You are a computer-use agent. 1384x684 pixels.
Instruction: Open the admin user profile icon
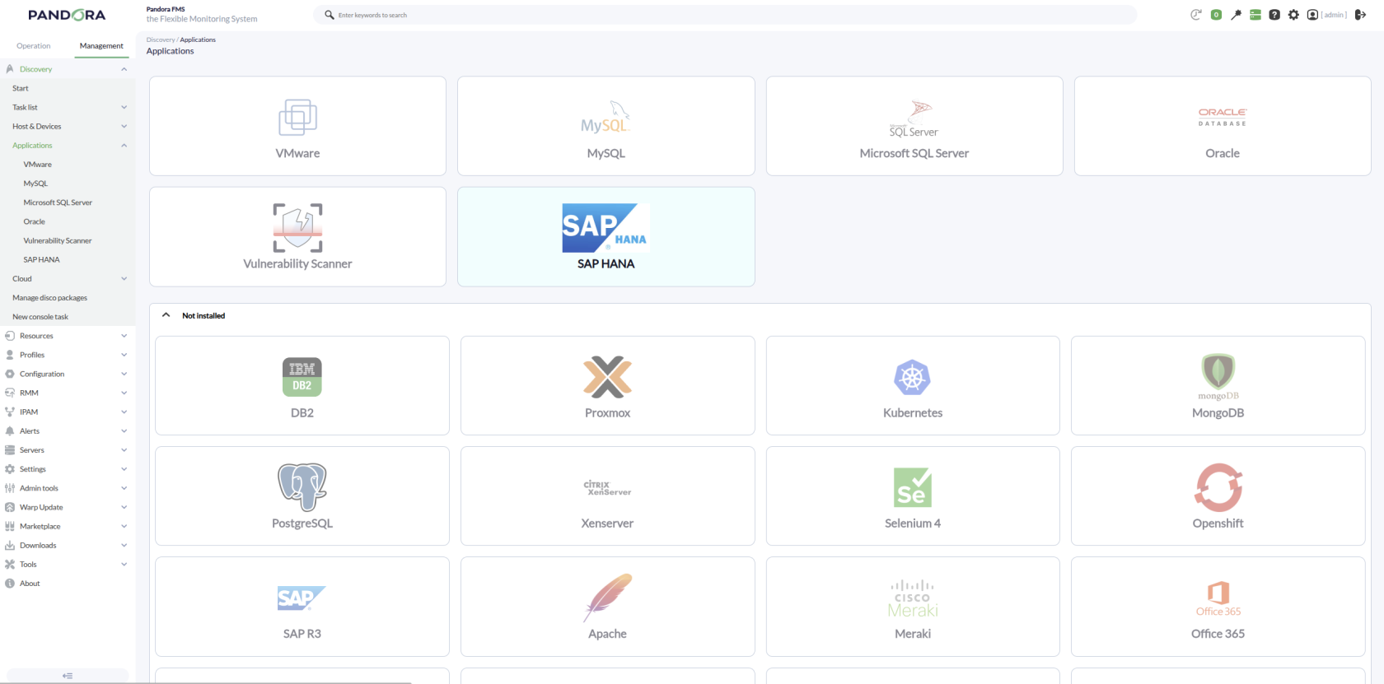click(x=1312, y=15)
